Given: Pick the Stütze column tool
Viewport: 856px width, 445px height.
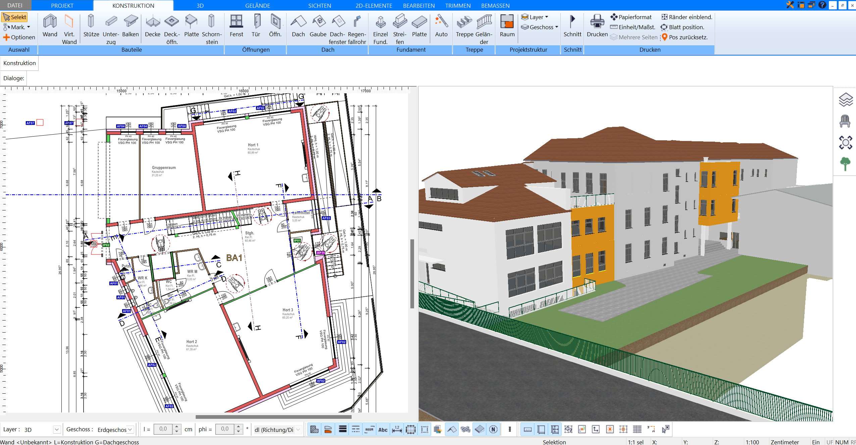Looking at the screenshot, I should click(91, 26).
